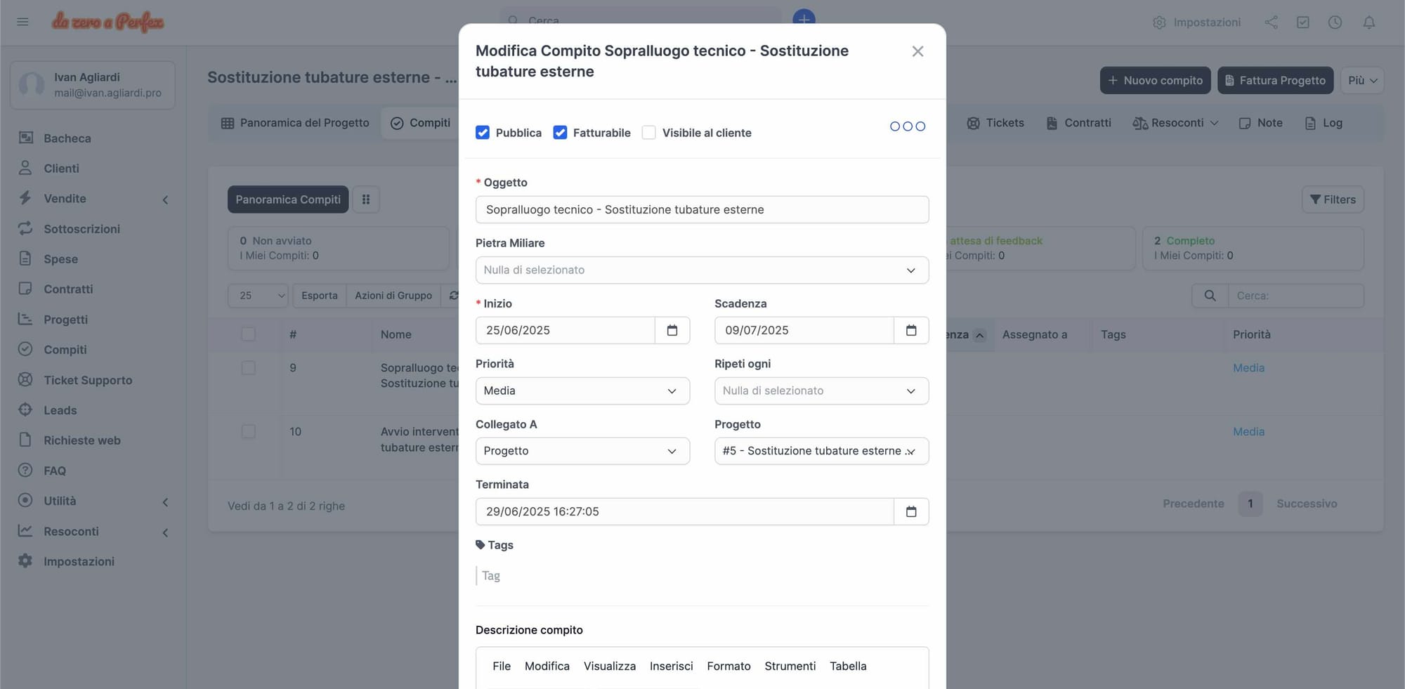Open calendar picker for Inizio date

click(672, 330)
